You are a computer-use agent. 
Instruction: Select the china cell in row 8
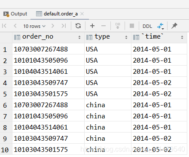[108, 127]
